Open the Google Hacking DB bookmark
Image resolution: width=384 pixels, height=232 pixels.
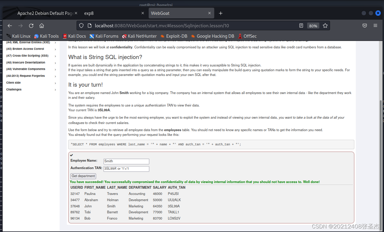point(212,36)
